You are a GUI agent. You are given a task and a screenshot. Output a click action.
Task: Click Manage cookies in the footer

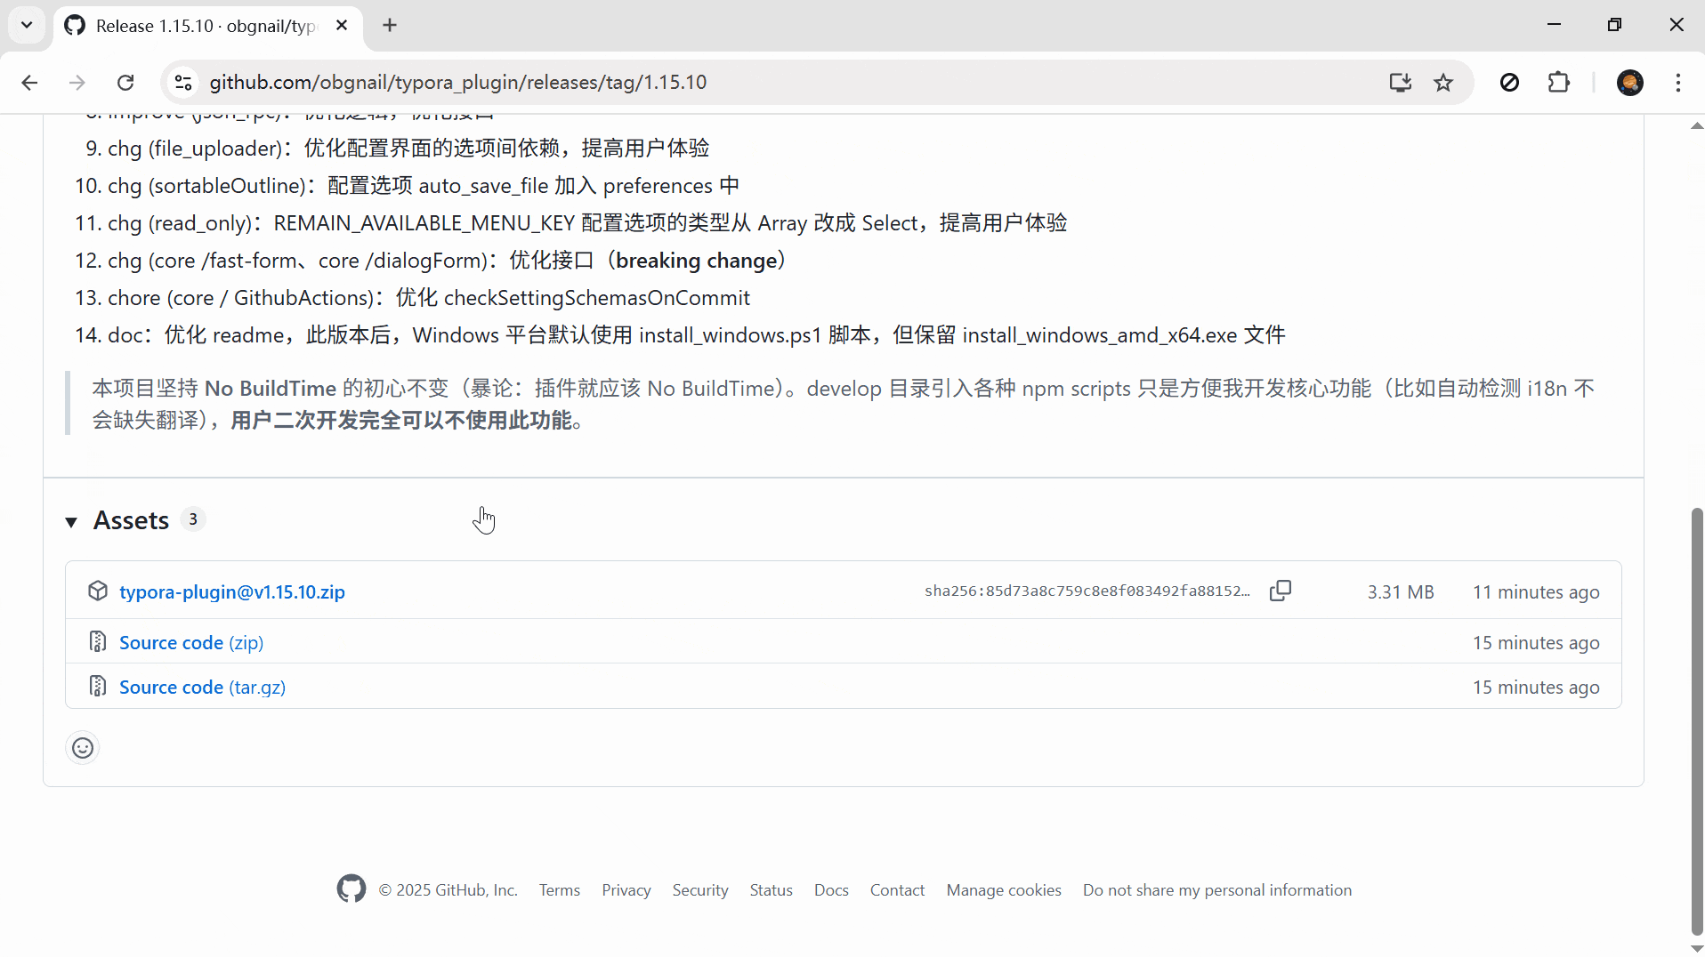pyautogui.click(x=1004, y=889)
